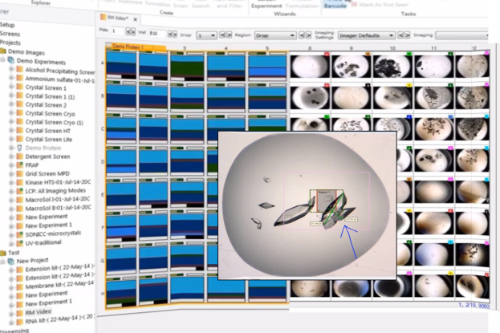Select the Demo Protein 1 plate tab
Screen dimensions: 500x333
(136, 47)
